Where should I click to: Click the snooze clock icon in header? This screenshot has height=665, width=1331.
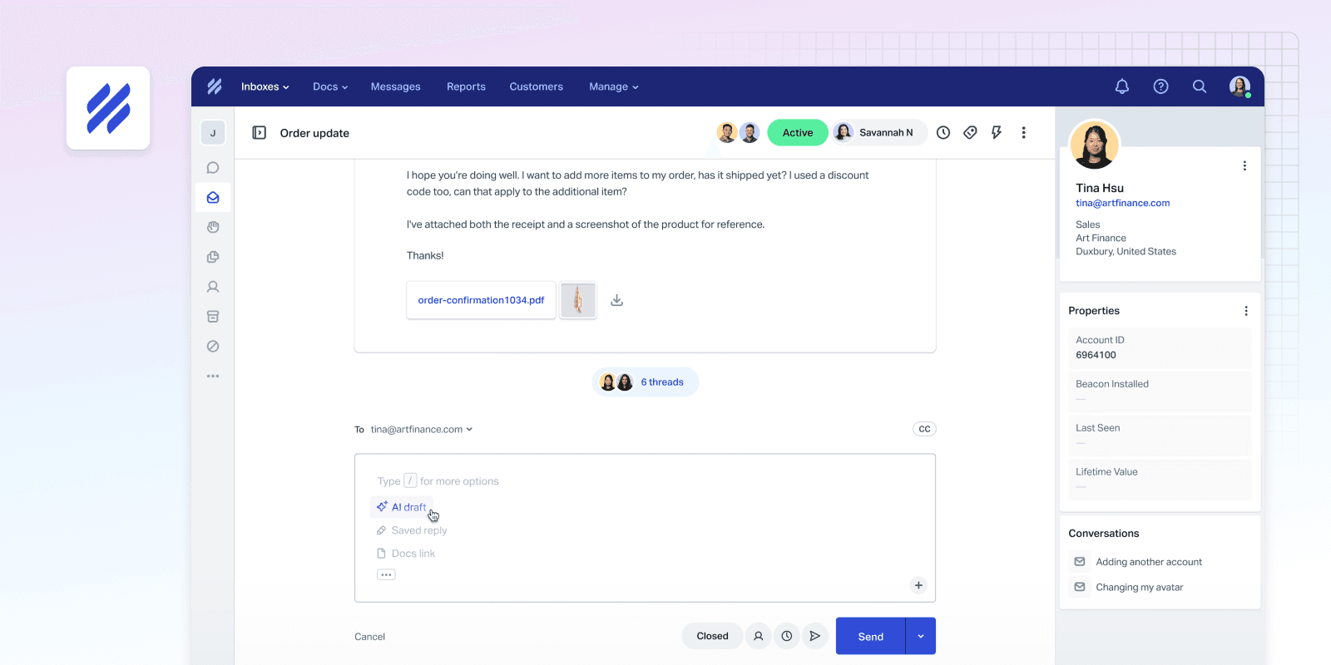(x=943, y=133)
